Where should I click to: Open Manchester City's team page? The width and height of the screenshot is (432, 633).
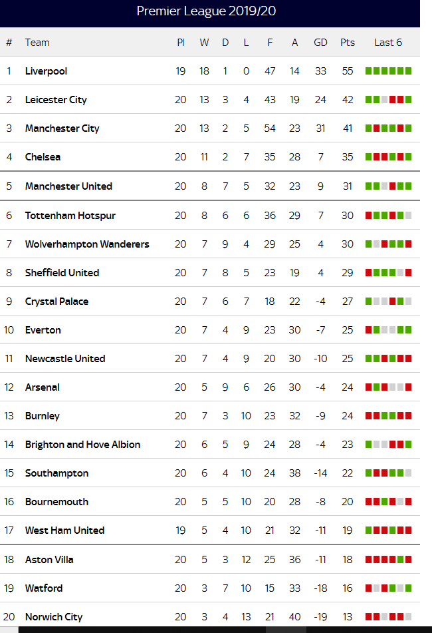(62, 128)
